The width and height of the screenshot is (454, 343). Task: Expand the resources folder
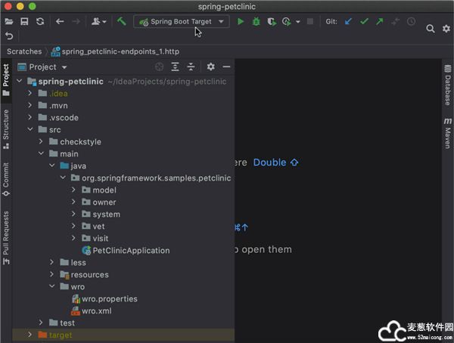(x=52, y=275)
